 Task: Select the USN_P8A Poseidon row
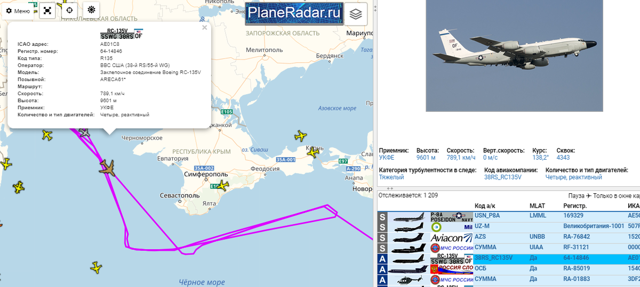pos(509,216)
